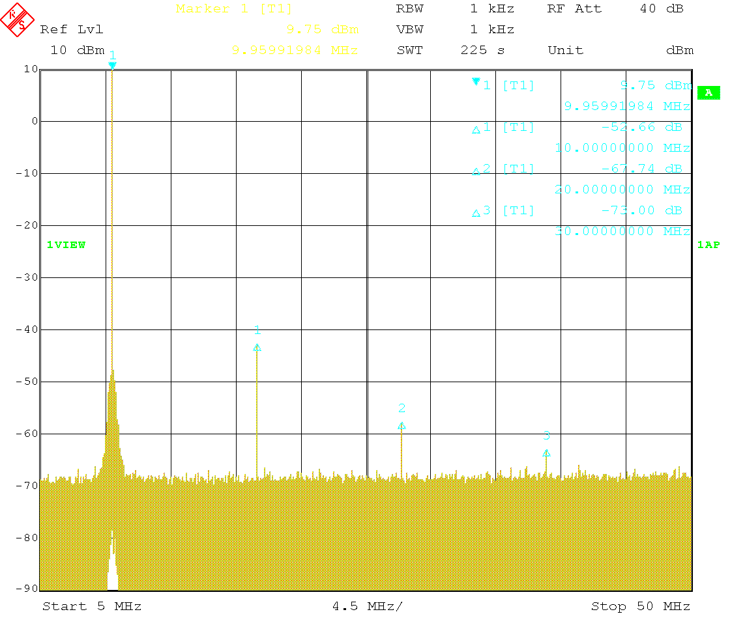Viewport: 730px width, 642px height.
Task: Click the Marker 1 triangle icon in marker list
Action: point(476,81)
